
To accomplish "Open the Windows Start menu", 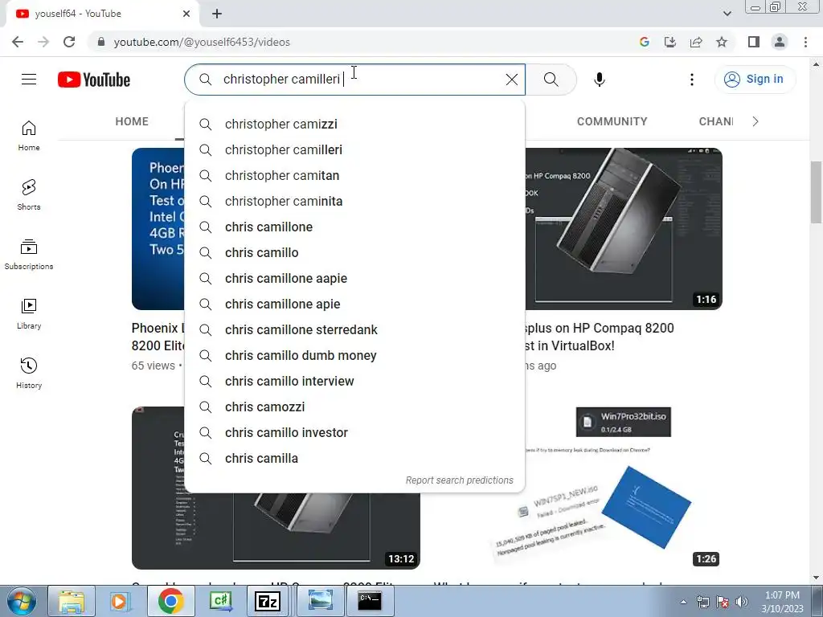I will (x=22, y=601).
